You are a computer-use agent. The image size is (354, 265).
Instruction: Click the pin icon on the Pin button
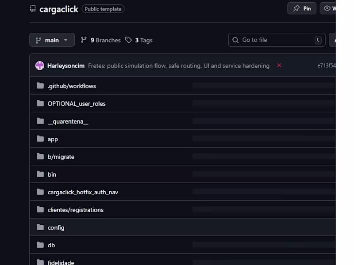pyautogui.click(x=296, y=8)
